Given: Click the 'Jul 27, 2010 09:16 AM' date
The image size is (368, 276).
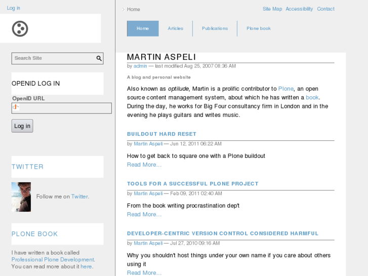Looking at the screenshot, I should tap(195, 244).
